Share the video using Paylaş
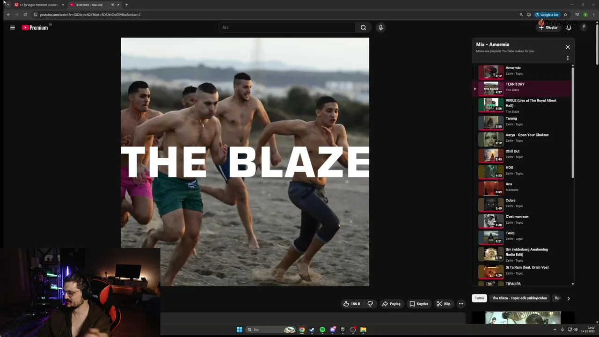Screen dimensions: 599x337 [391, 304]
